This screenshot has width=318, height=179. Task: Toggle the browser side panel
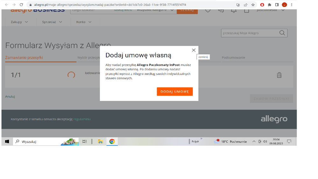[x=277, y=5]
